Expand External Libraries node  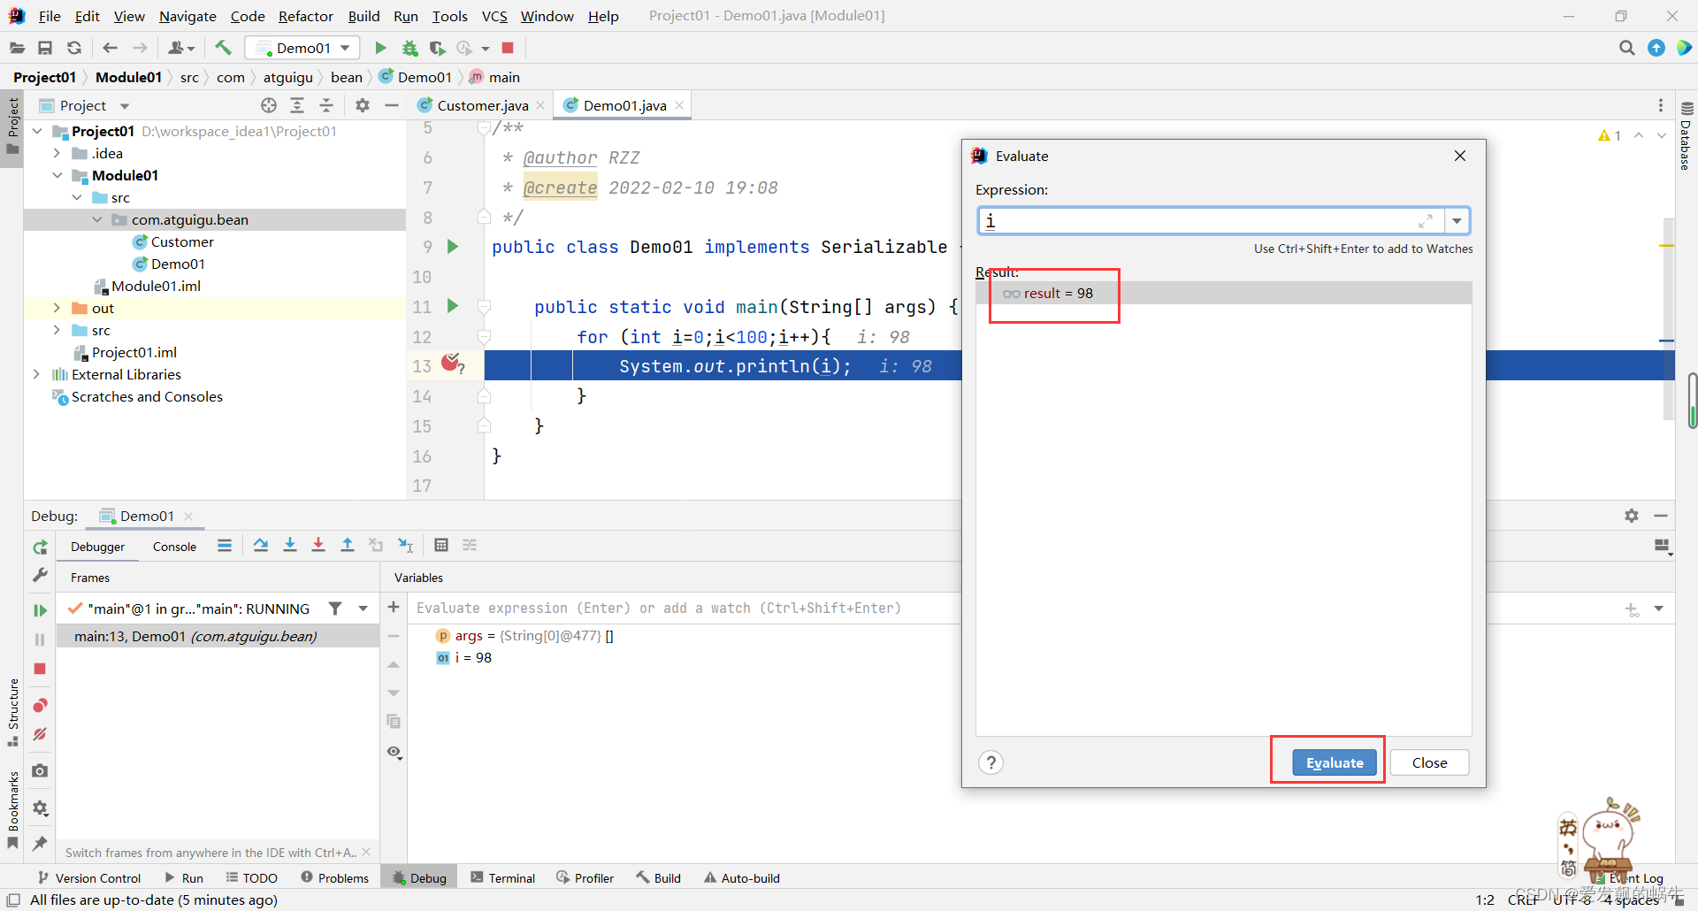click(x=36, y=374)
